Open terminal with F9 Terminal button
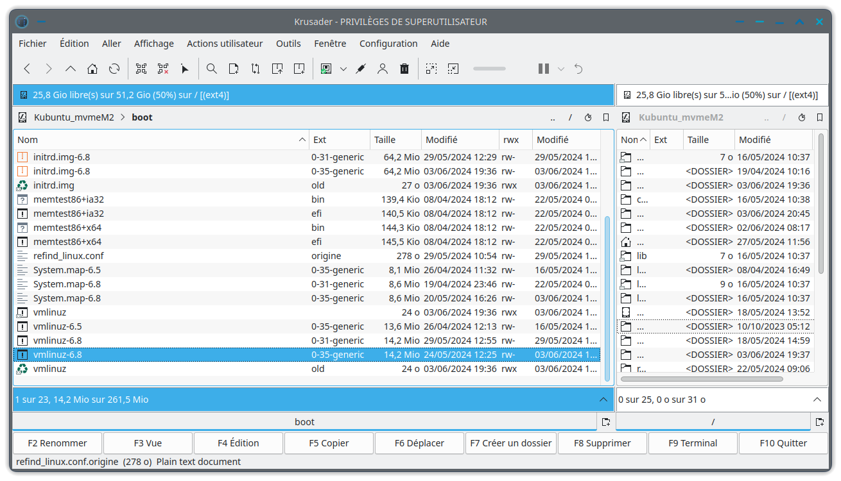The width and height of the screenshot is (841, 481). pos(693,443)
